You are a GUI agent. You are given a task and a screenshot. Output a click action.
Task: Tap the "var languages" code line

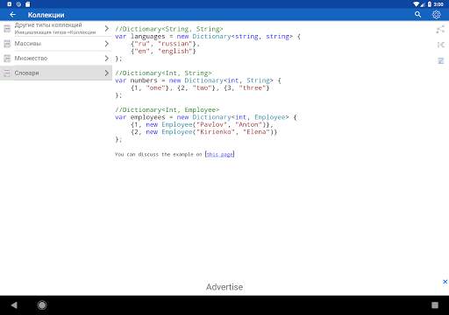point(208,37)
